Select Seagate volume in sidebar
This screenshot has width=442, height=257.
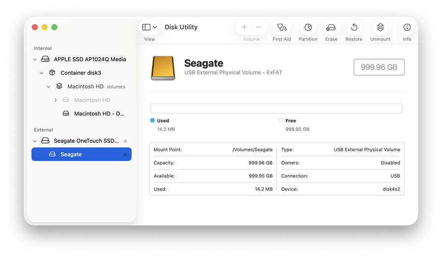71,154
